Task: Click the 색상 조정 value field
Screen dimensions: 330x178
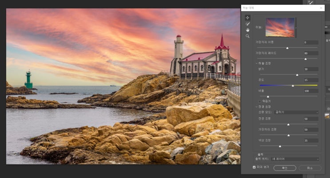Action: pyautogui.click(x=311, y=140)
